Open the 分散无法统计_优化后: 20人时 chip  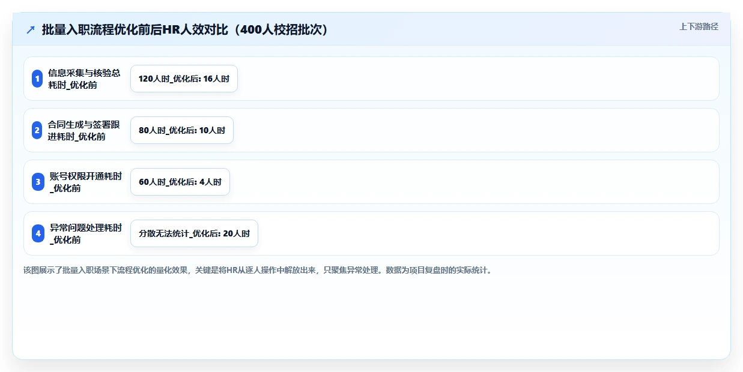click(x=194, y=233)
